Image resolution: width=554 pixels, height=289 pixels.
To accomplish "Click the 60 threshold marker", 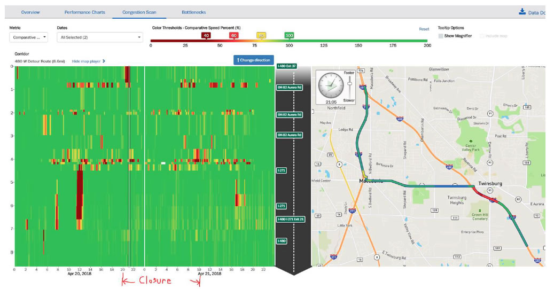I will click(233, 35).
